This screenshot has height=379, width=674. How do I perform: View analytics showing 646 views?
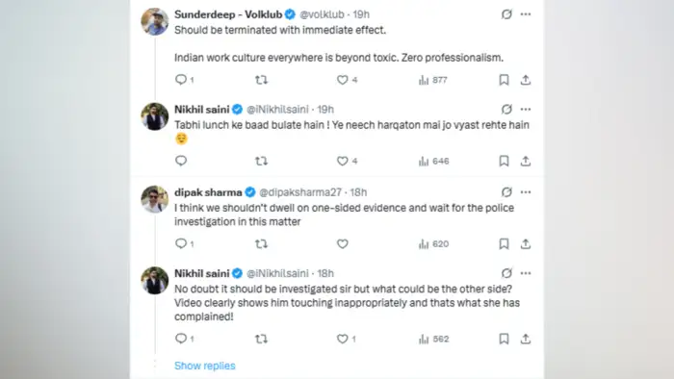click(x=433, y=161)
